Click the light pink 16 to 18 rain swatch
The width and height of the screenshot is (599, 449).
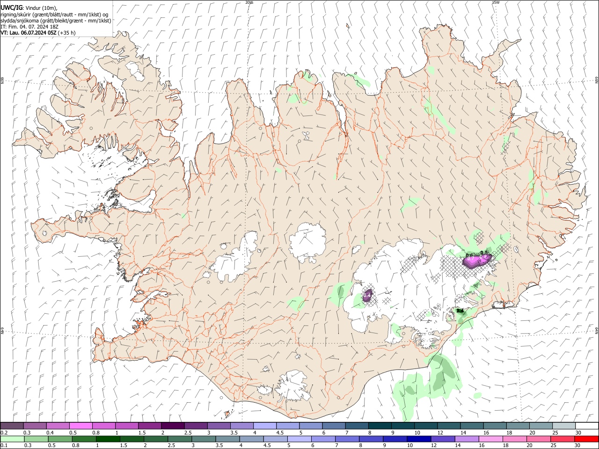click(x=491, y=439)
